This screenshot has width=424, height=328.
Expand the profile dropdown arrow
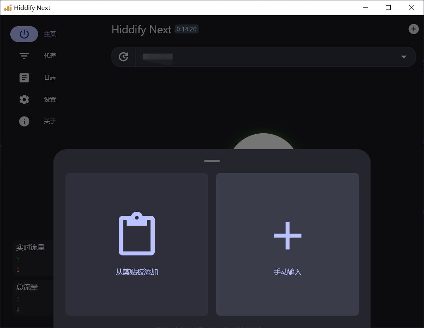(x=404, y=57)
